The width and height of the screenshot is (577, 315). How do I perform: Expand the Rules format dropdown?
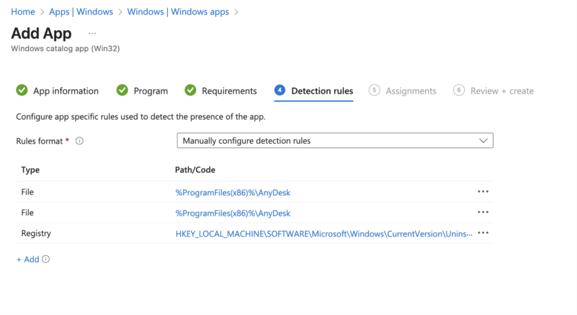(x=335, y=141)
